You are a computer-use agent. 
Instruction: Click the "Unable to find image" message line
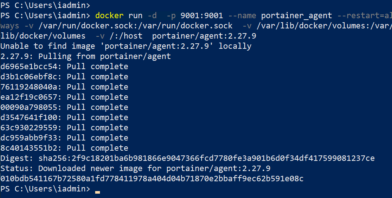coord(126,46)
